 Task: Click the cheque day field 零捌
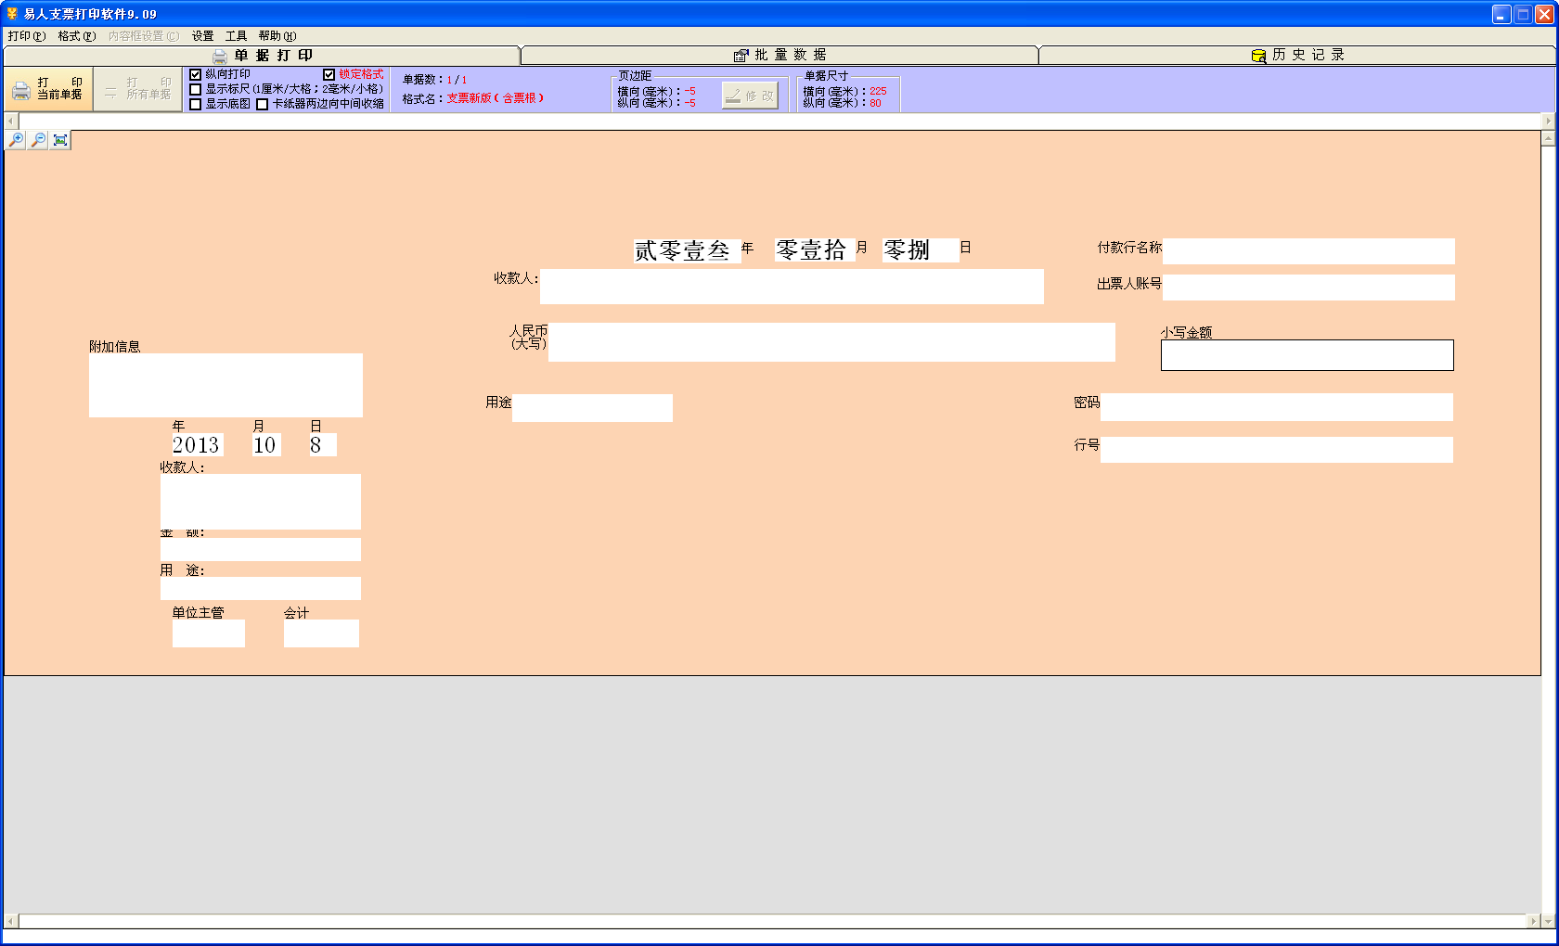click(x=921, y=250)
